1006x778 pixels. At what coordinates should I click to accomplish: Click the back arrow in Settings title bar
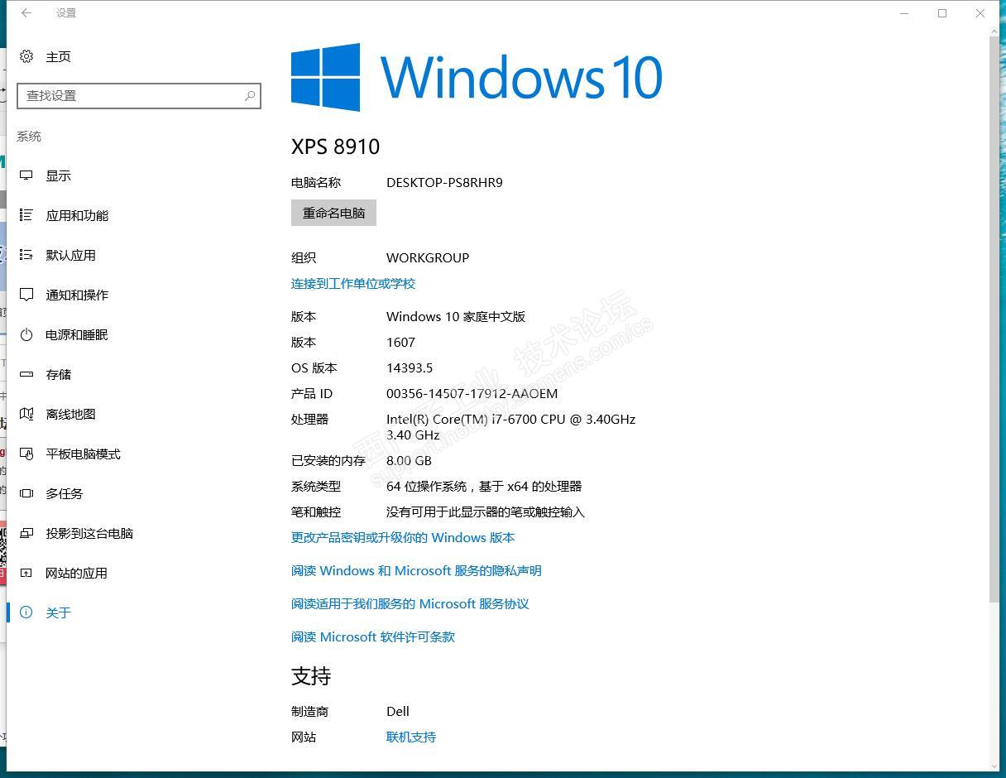tap(26, 13)
